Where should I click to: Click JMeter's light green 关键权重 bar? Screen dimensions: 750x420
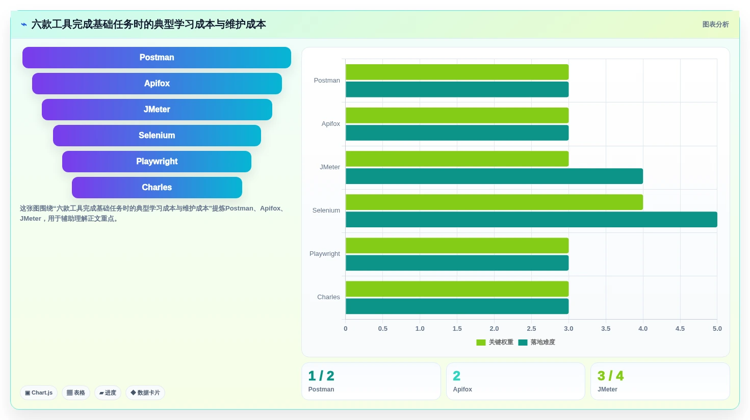click(457, 159)
